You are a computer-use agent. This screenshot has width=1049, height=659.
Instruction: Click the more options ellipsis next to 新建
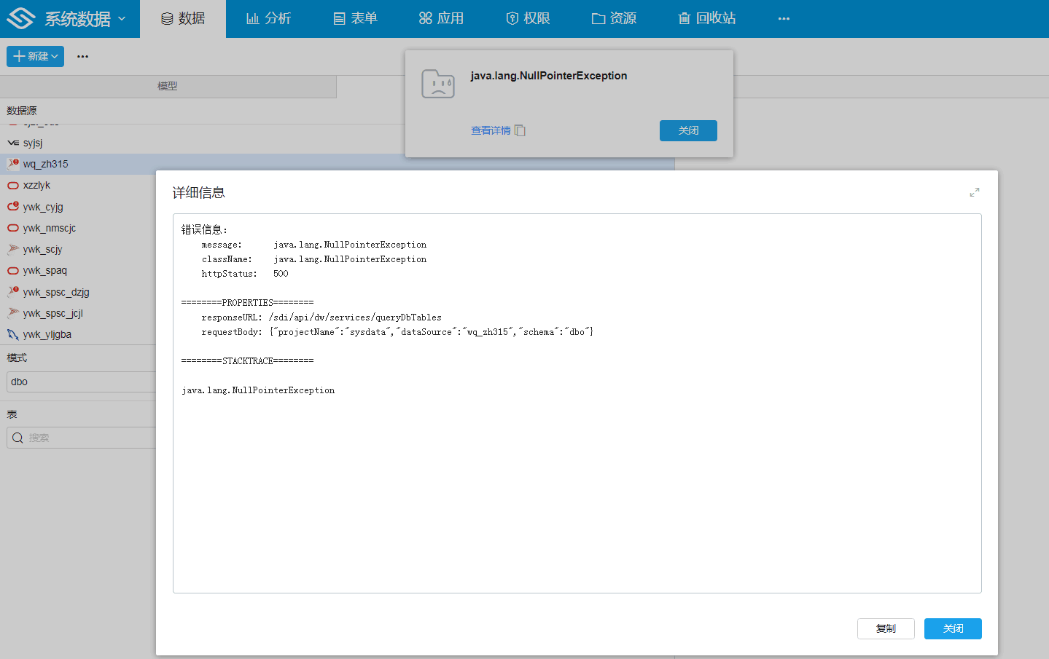[82, 56]
